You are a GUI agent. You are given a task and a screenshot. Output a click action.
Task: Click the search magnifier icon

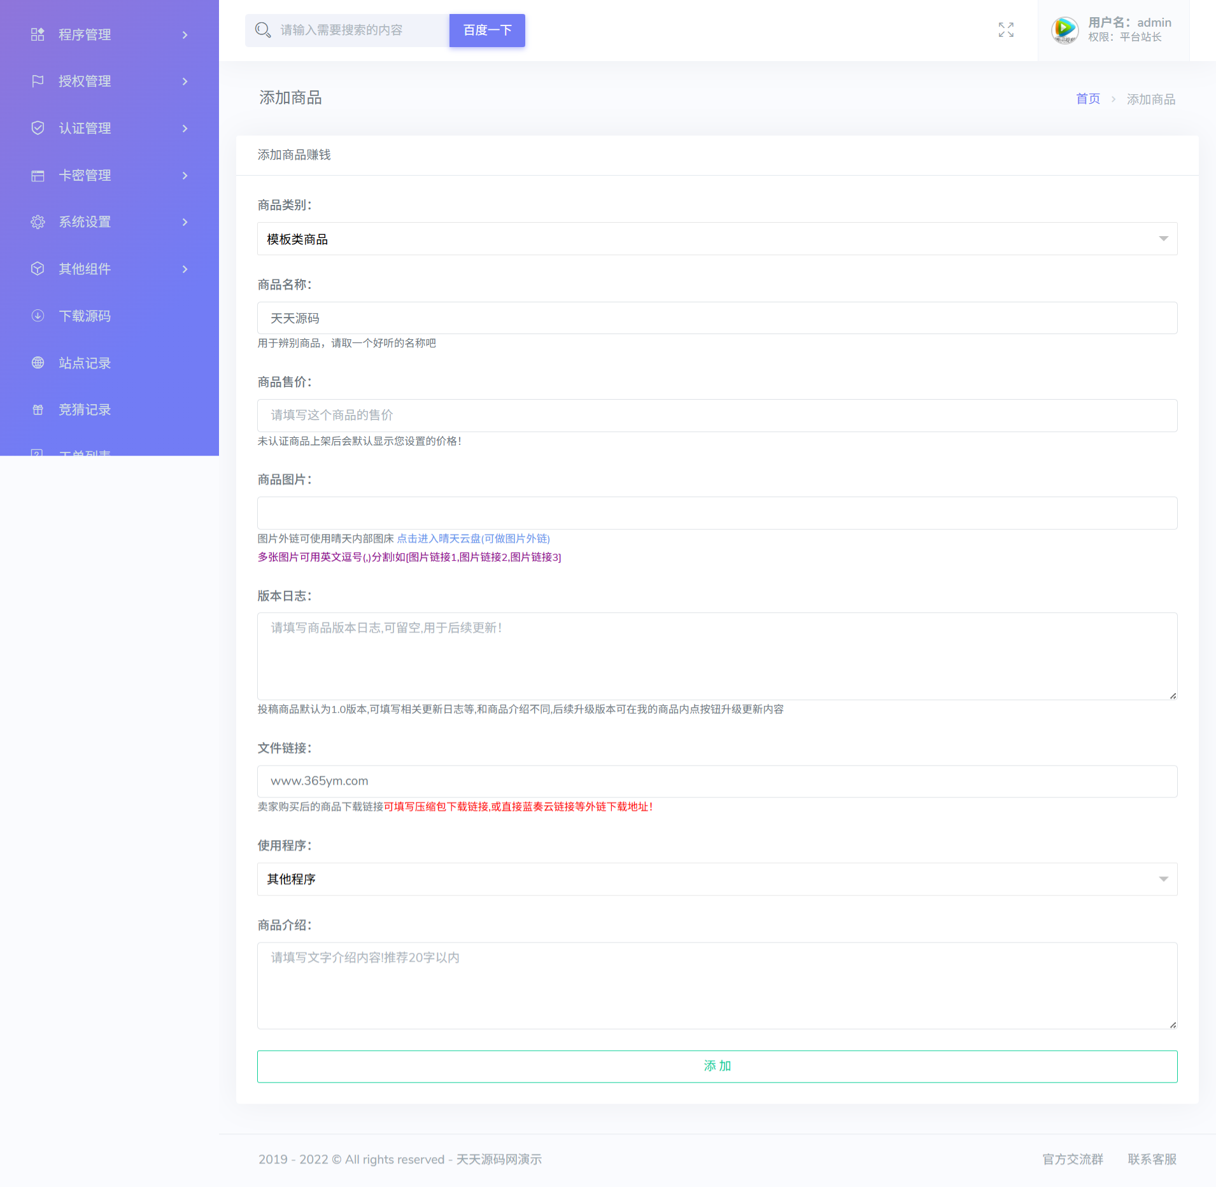point(263,29)
